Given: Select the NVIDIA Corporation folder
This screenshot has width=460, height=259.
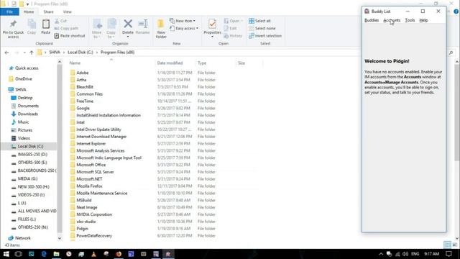Looking at the screenshot, I should pyautogui.click(x=94, y=214).
